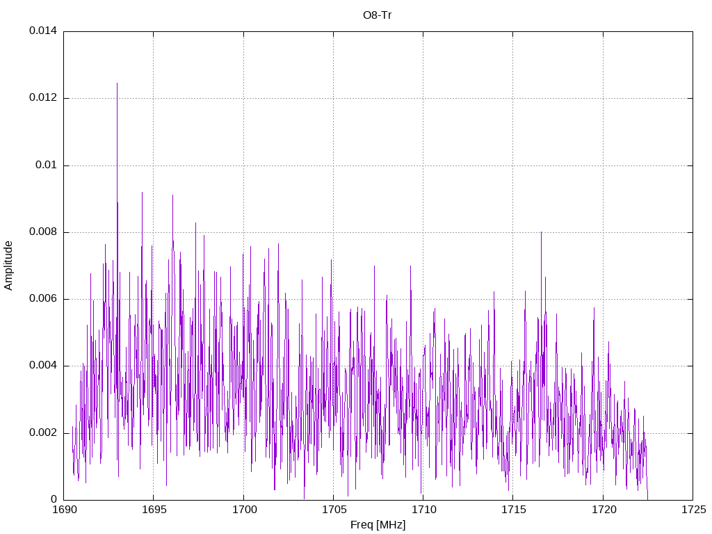This screenshot has width=712, height=534.
Task: Click the 1690 x-axis tick label
Action: [x=64, y=510]
